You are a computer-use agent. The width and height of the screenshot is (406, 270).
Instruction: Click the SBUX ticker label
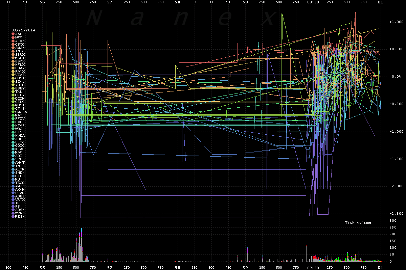[x=20, y=54]
